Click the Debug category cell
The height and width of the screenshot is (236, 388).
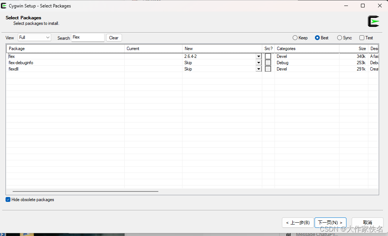click(x=283, y=63)
